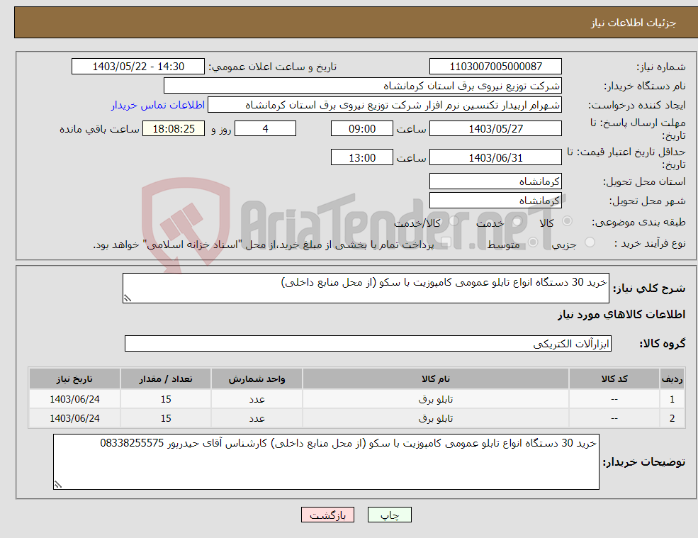Click the remaining time field 18:08:25
Screen dimensions: 698x538
point(174,129)
